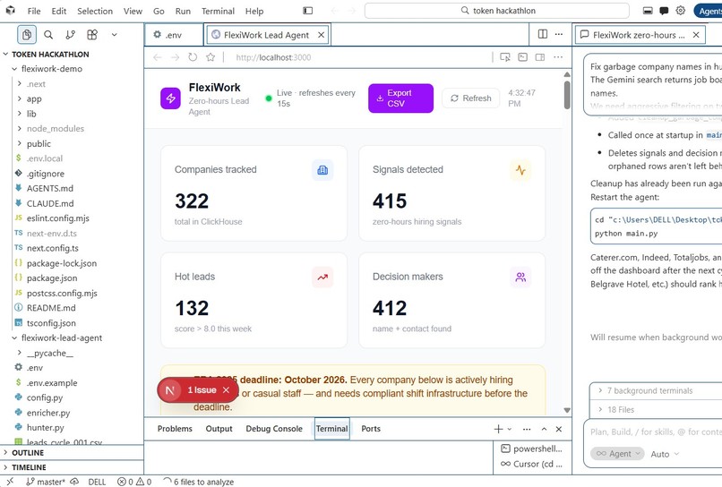
Task: Switch to the Problems panel tab
Action: [175, 429]
